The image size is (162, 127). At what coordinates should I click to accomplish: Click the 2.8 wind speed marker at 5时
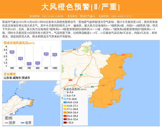point(12,52)
